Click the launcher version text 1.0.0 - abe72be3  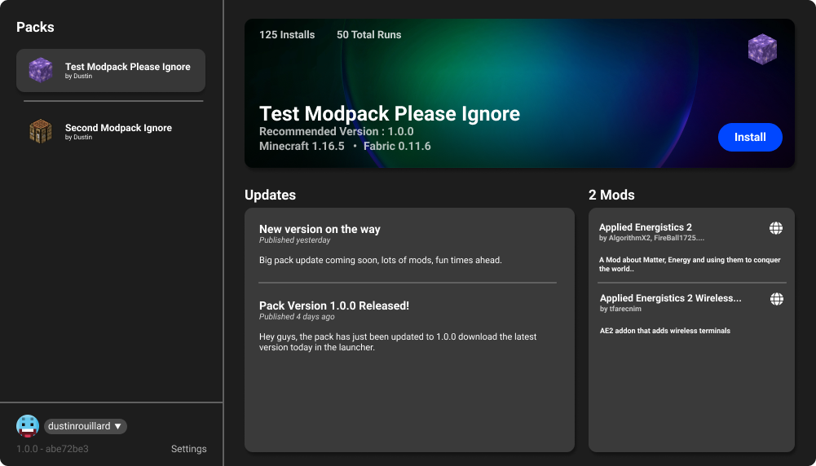click(52, 449)
